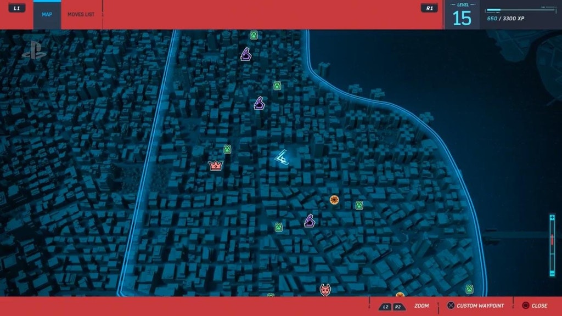
Task: Select the backpack icon beside the crown
Action: coord(227,149)
